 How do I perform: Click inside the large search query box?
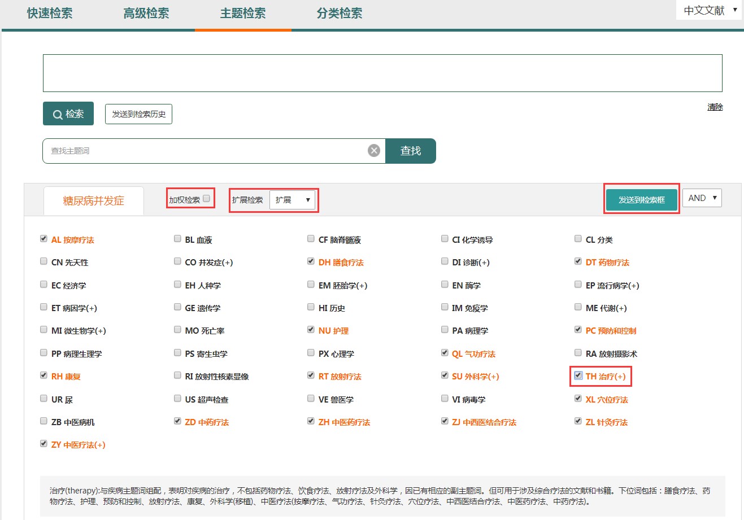382,73
